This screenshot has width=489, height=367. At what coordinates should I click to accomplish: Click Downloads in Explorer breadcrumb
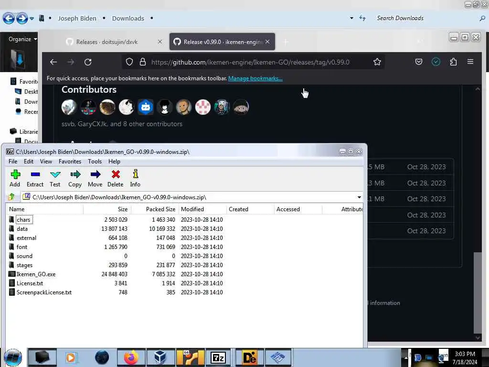[128, 19]
